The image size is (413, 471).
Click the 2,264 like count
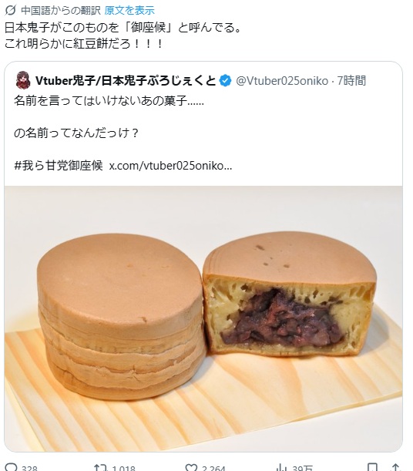213,468
